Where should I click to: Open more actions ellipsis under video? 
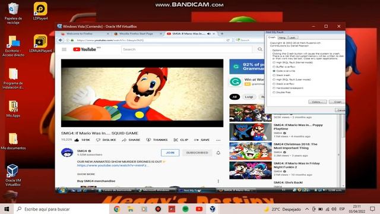(x=218, y=140)
